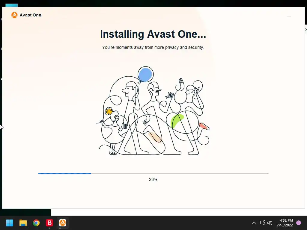307x230 pixels.
Task: Click the Installing Avast One heading
Action: pyautogui.click(x=153, y=34)
